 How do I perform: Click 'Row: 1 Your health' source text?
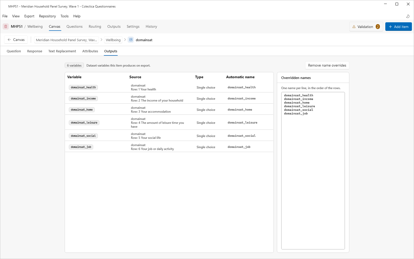point(143,89)
